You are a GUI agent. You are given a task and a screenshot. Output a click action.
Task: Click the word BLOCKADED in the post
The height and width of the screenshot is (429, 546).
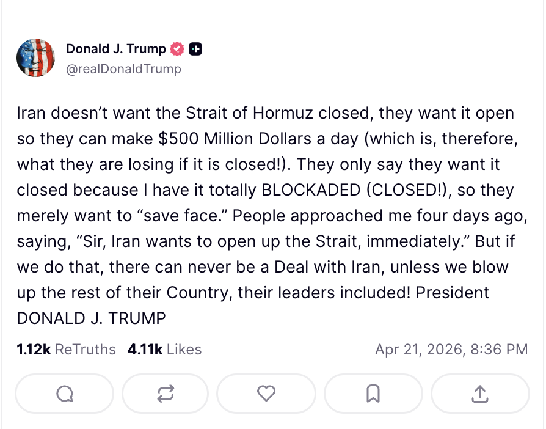pos(311,190)
